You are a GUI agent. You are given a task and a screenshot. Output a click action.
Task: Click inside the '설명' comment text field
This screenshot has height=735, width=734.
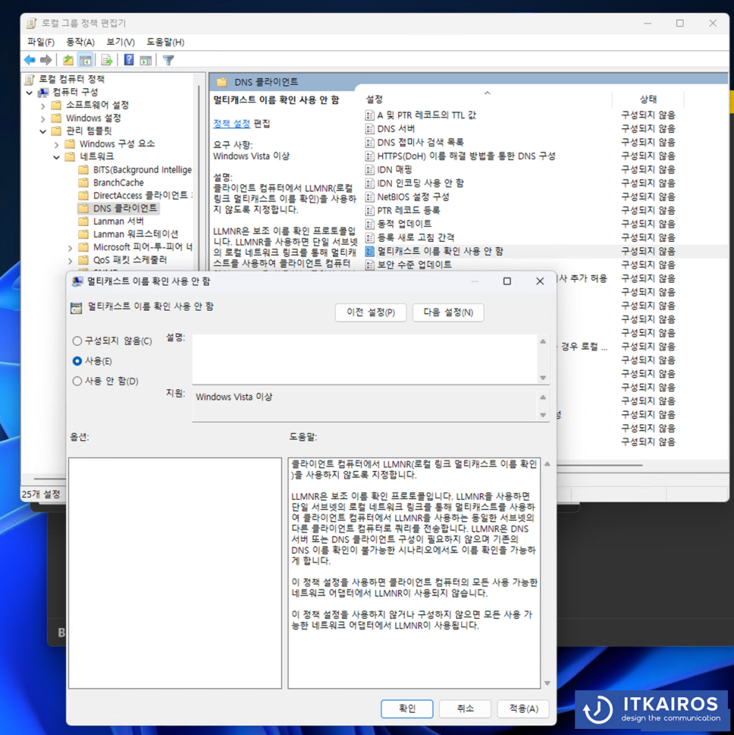(365, 359)
